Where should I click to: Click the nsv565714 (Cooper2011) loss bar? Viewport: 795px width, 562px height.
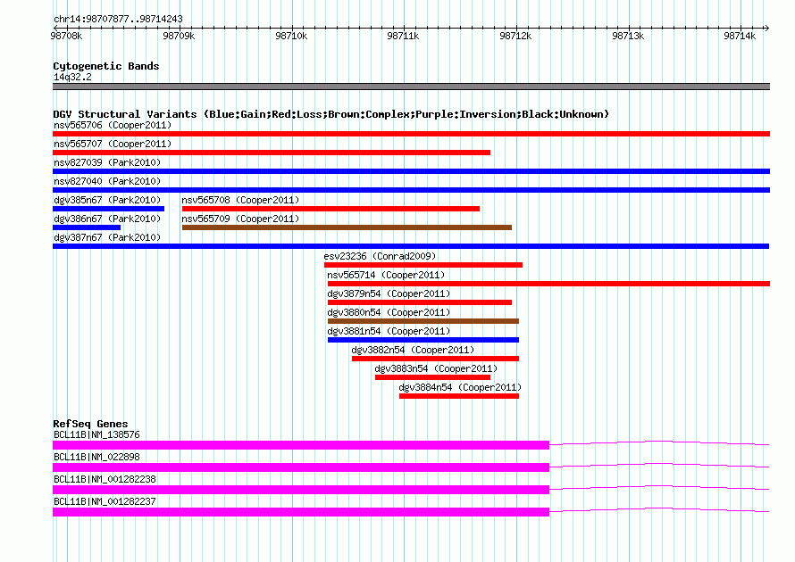(x=549, y=284)
